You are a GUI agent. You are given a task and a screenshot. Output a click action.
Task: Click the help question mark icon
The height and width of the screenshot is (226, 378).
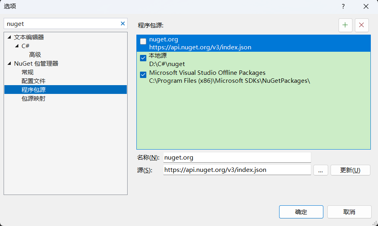343,6
